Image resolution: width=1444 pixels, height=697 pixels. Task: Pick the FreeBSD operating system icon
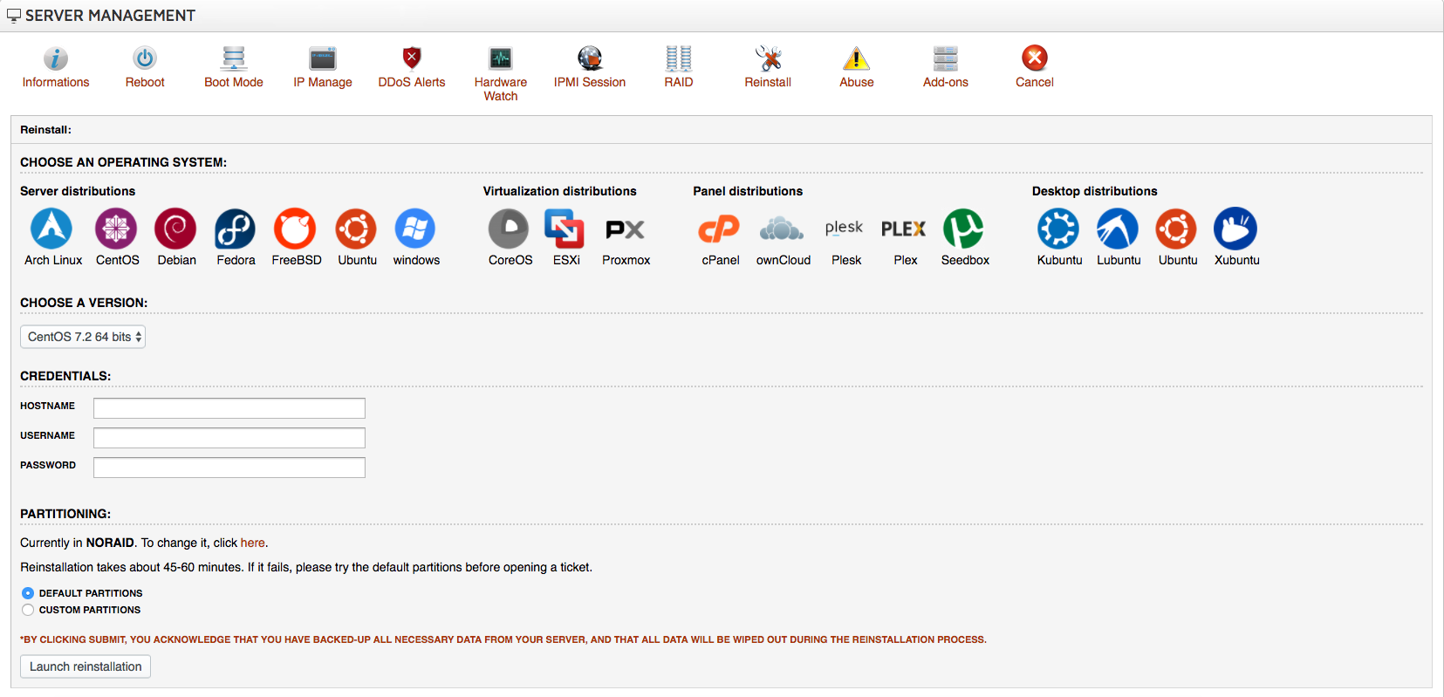click(295, 229)
